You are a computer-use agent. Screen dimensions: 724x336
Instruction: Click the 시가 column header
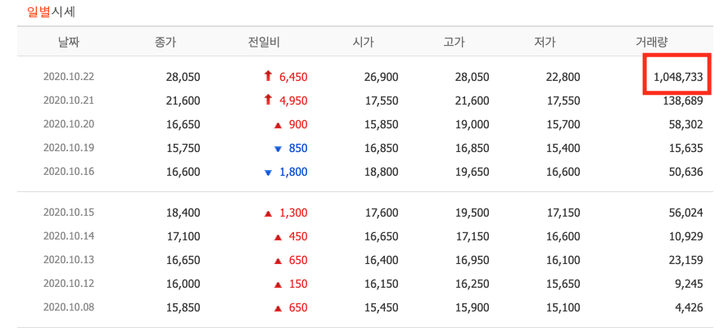point(363,43)
